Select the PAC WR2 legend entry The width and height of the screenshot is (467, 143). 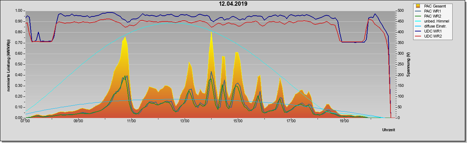433,16
